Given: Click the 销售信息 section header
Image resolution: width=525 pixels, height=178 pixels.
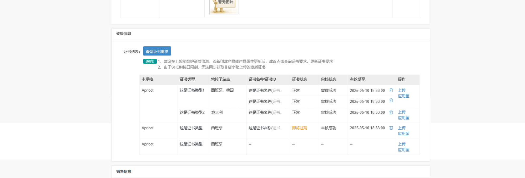Looking at the screenshot, I should coord(124,171).
